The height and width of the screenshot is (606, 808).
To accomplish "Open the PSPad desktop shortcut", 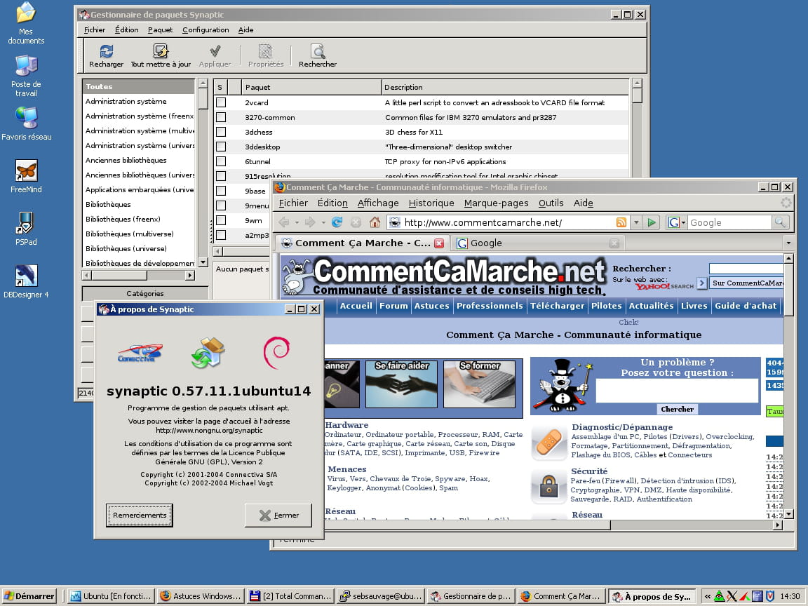I will coord(27,223).
